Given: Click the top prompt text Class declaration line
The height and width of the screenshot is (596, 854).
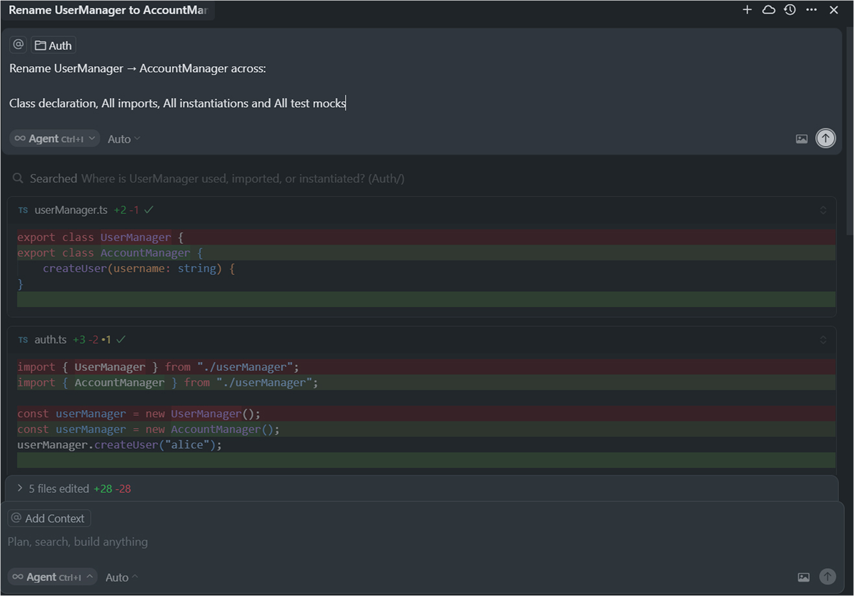Looking at the screenshot, I should (178, 103).
